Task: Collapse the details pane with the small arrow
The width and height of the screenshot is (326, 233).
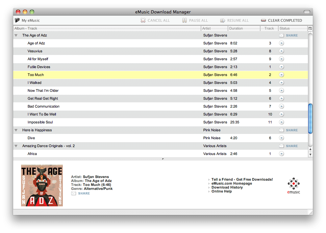Action: 163,159
